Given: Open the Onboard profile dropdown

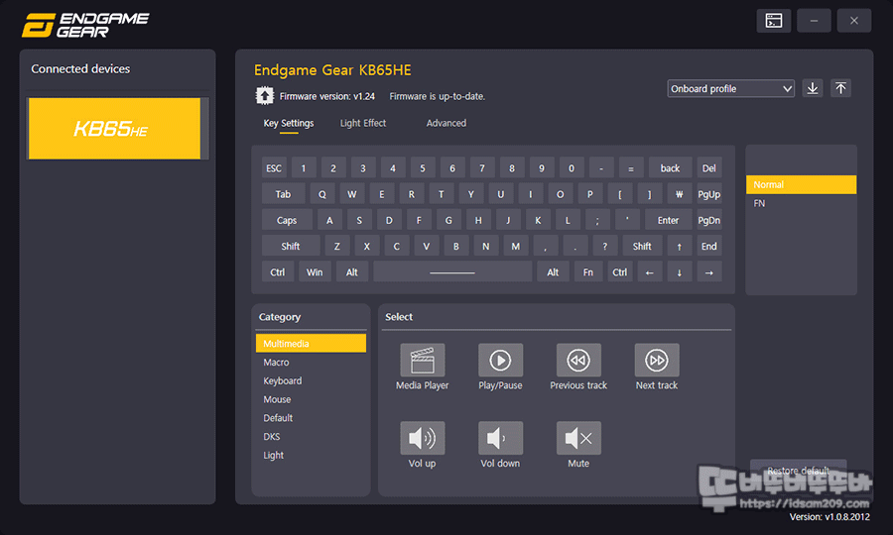Looking at the screenshot, I should [x=730, y=89].
